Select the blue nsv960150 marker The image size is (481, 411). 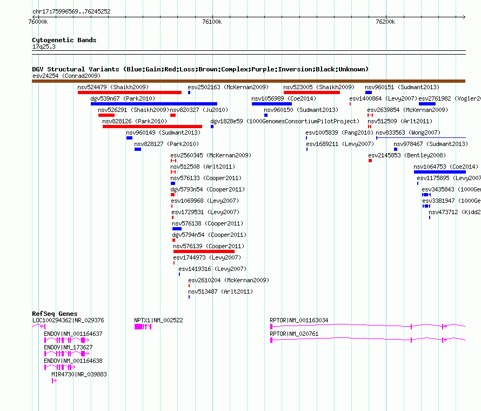(x=266, y=115)
